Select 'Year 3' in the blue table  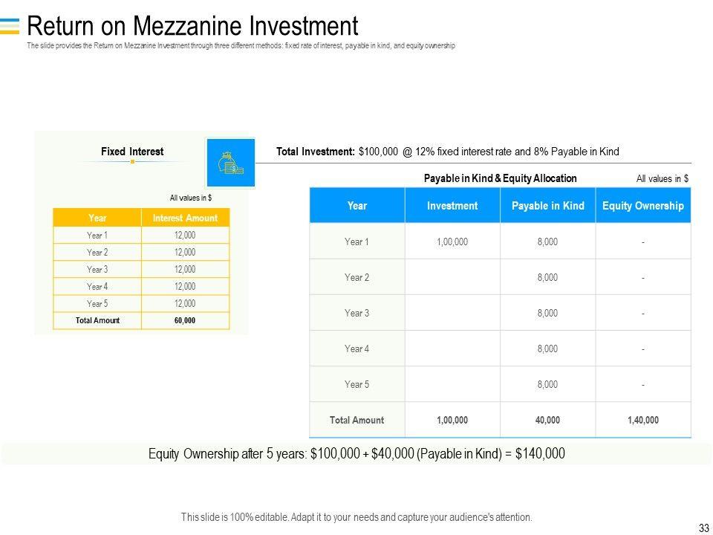356,313
